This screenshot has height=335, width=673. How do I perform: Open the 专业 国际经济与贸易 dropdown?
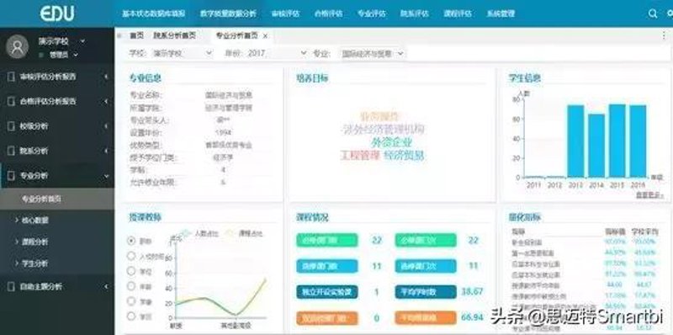[x=372, y=54]
